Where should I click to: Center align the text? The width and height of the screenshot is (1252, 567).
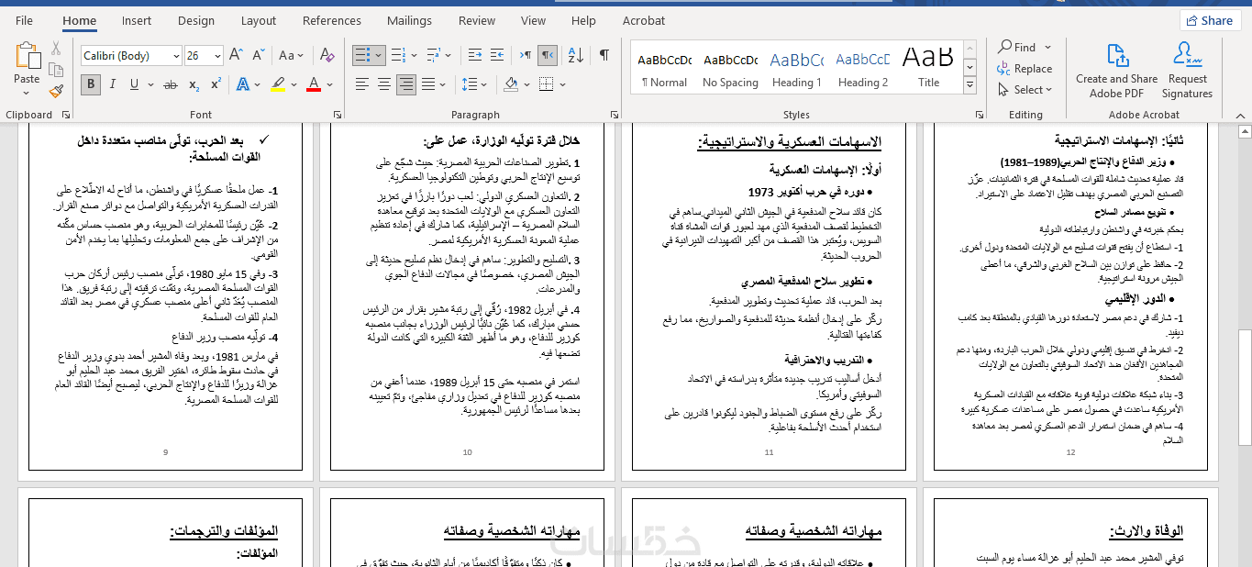click(x=384, y=84)
